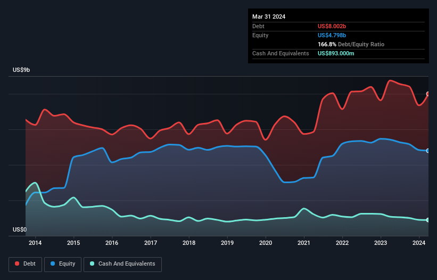The image size is (437, 280).
Task: Click the 166.8% Debt/Equity Ratio text
Action: [351, 44]
